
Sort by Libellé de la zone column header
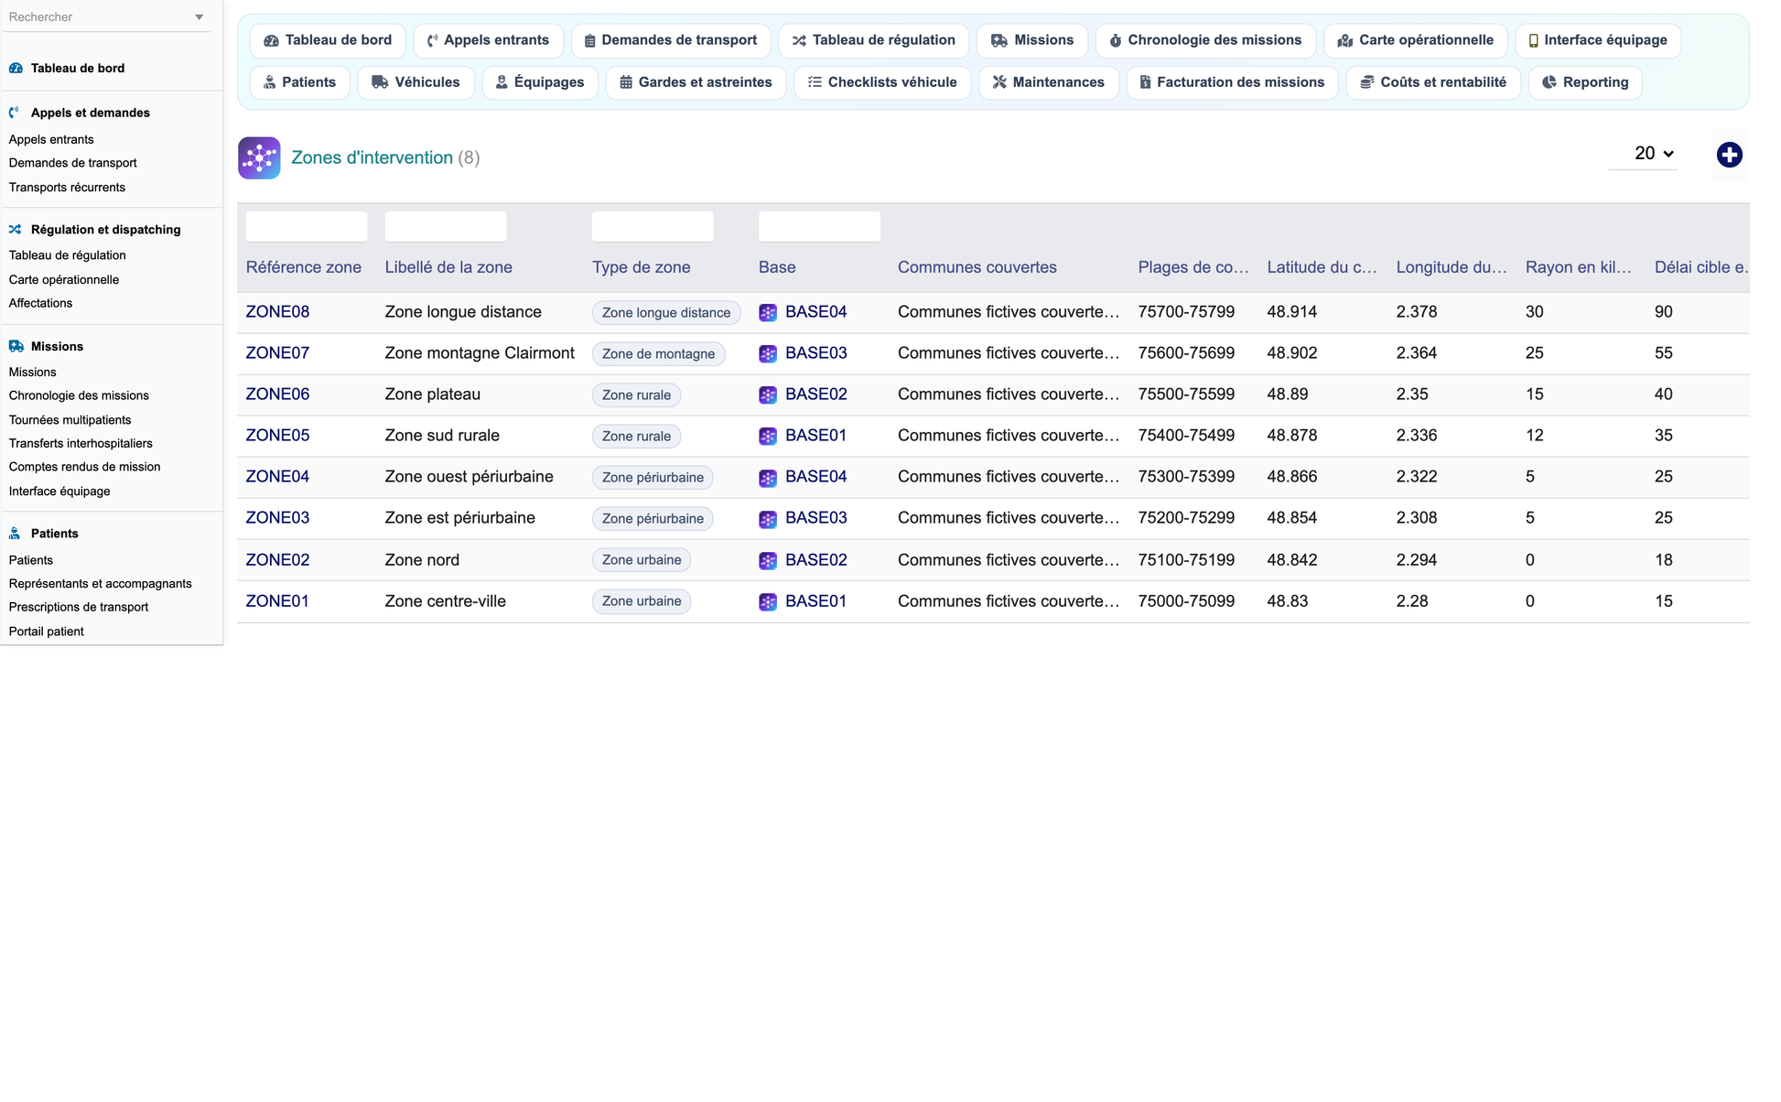448,267
